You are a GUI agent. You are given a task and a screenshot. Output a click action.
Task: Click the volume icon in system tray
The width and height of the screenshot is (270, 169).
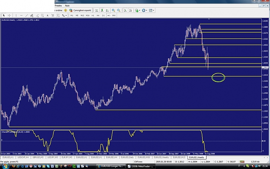(x=259, y=166)
